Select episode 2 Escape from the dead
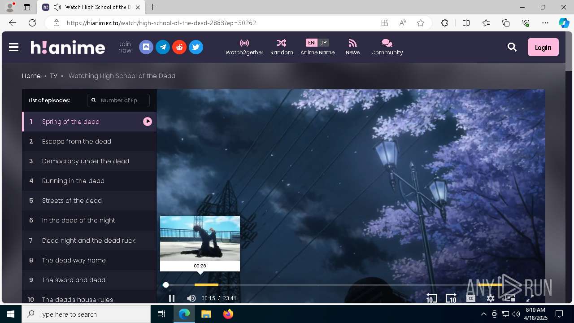 [x=89, y=141]
